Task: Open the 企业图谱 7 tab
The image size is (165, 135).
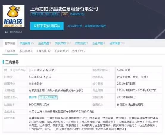Action: [x=44, y=43]
